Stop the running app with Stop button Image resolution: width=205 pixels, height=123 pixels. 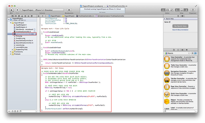[x=17, y=10]
